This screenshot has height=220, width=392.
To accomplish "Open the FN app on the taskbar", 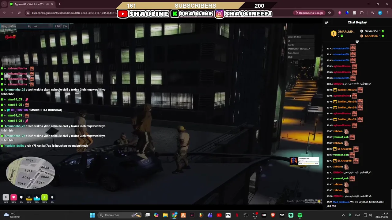I will tap(228, 215).
